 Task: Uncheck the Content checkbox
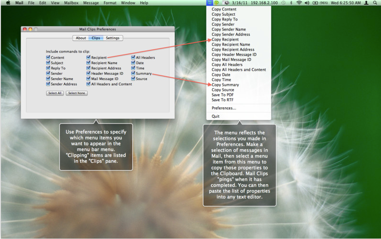[48, 57]
